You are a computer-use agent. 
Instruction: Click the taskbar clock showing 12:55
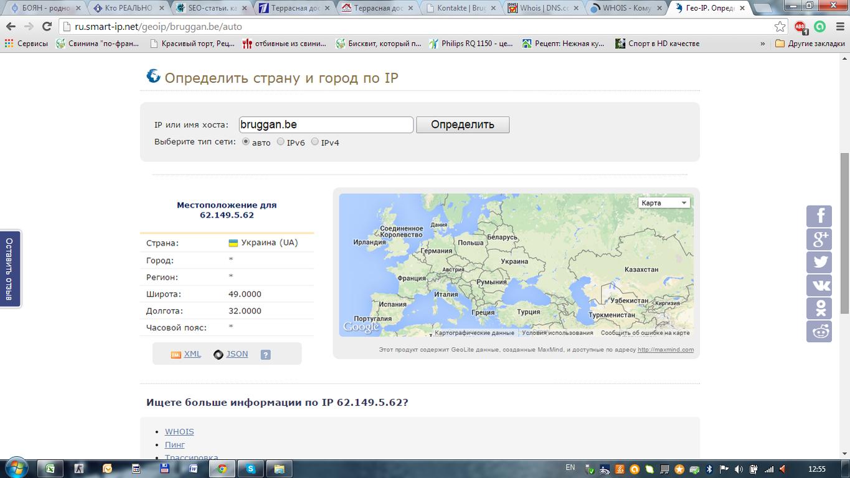click(x=816, y=469)
